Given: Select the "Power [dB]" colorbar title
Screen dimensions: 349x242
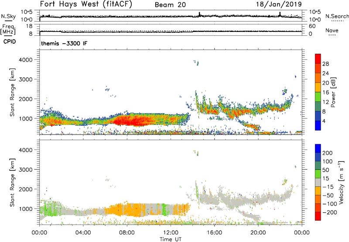Looking at the screenshot, I should [333, 92].
